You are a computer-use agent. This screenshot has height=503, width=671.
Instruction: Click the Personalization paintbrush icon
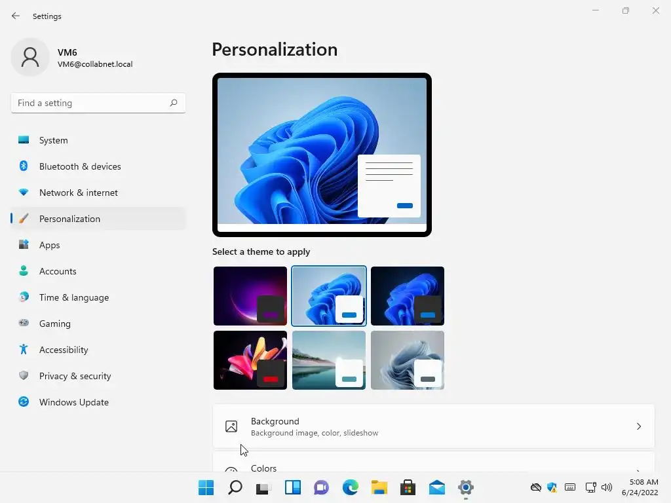point(24,219)
